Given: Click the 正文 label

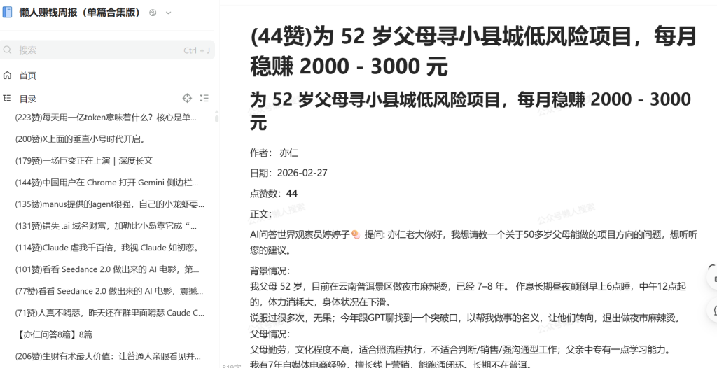Looking at the screenshot, I should point(260,214).
